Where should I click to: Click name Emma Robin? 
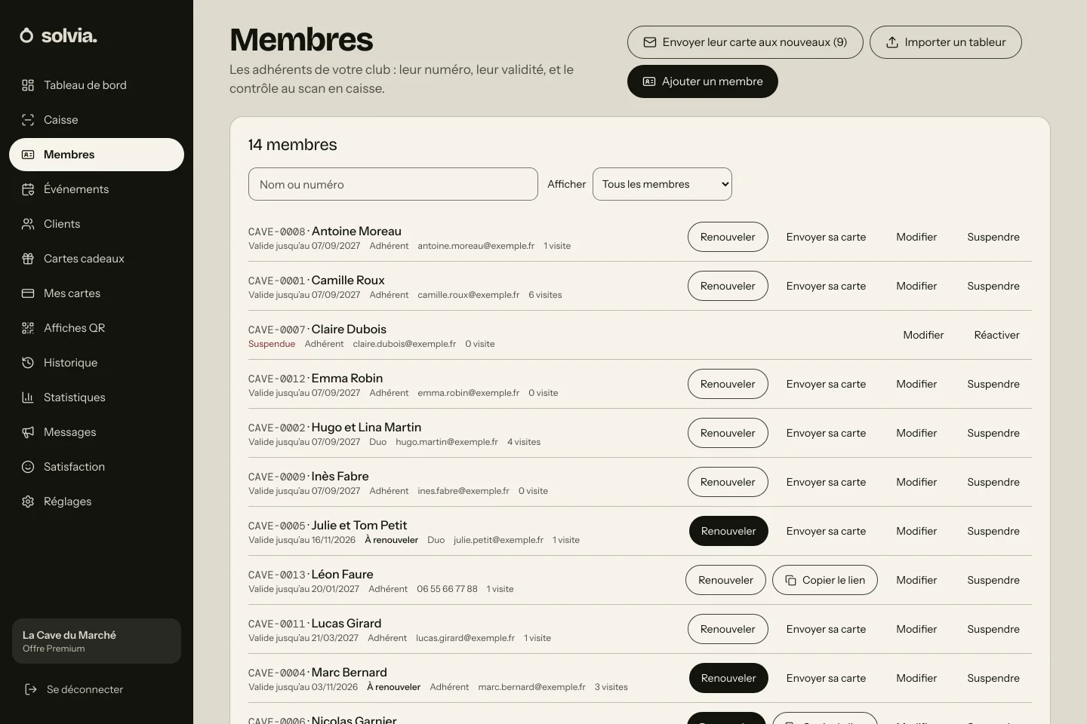tap(347, 379)
